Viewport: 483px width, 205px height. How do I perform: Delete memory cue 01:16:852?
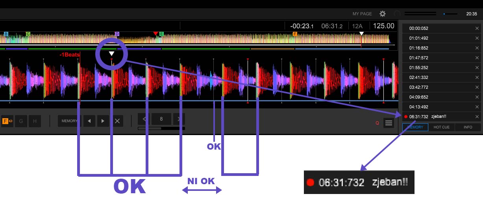tap(477, 48)
